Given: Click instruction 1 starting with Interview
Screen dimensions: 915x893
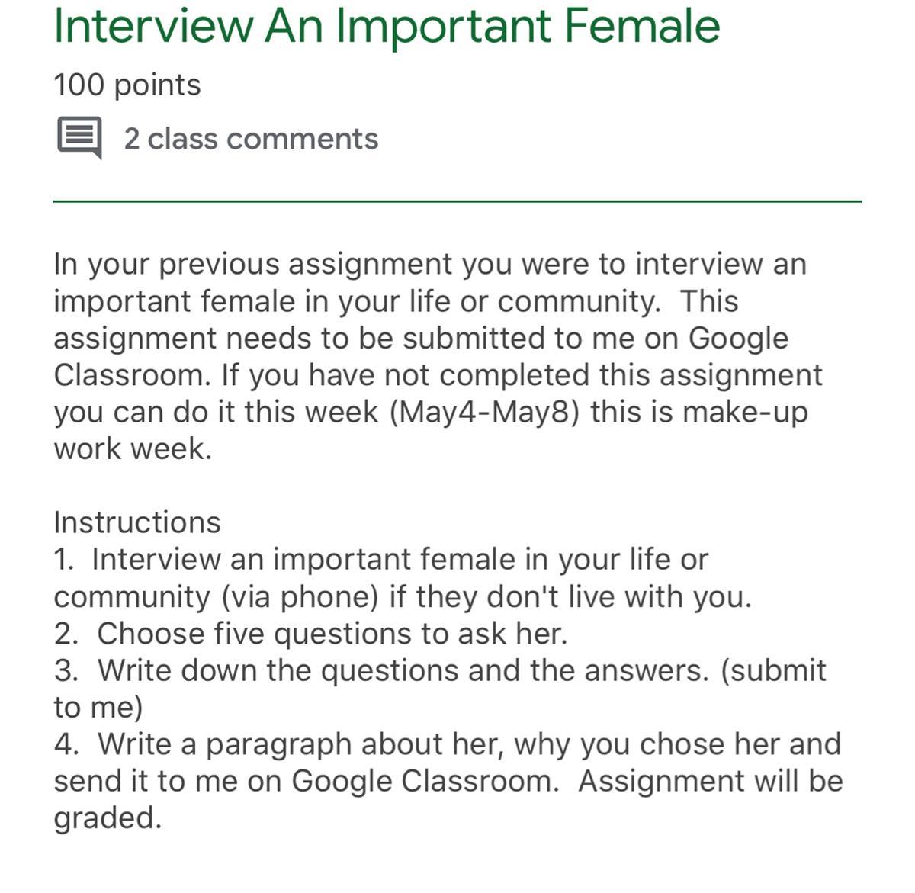Looking at the screenshot, I should click(x=381, y=560).
